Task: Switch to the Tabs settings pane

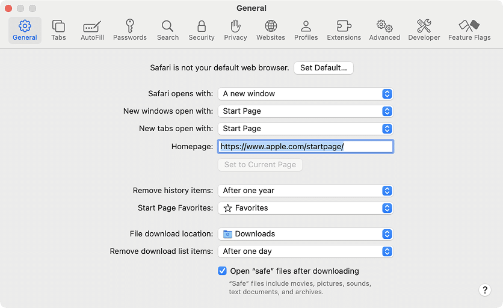Action: click(58, 31)
